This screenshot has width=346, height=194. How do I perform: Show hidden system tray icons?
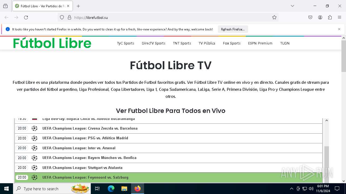tap(291, 189)
